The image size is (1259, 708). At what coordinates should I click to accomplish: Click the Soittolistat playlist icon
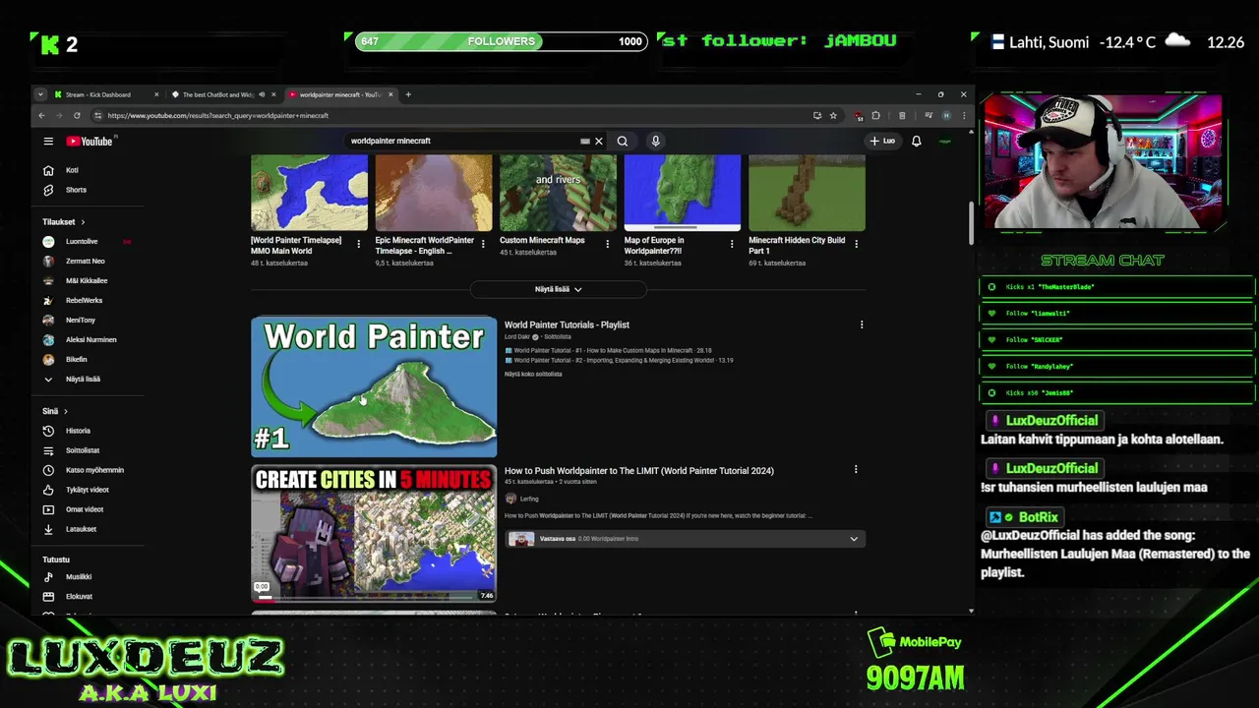(x=48, y=450)
